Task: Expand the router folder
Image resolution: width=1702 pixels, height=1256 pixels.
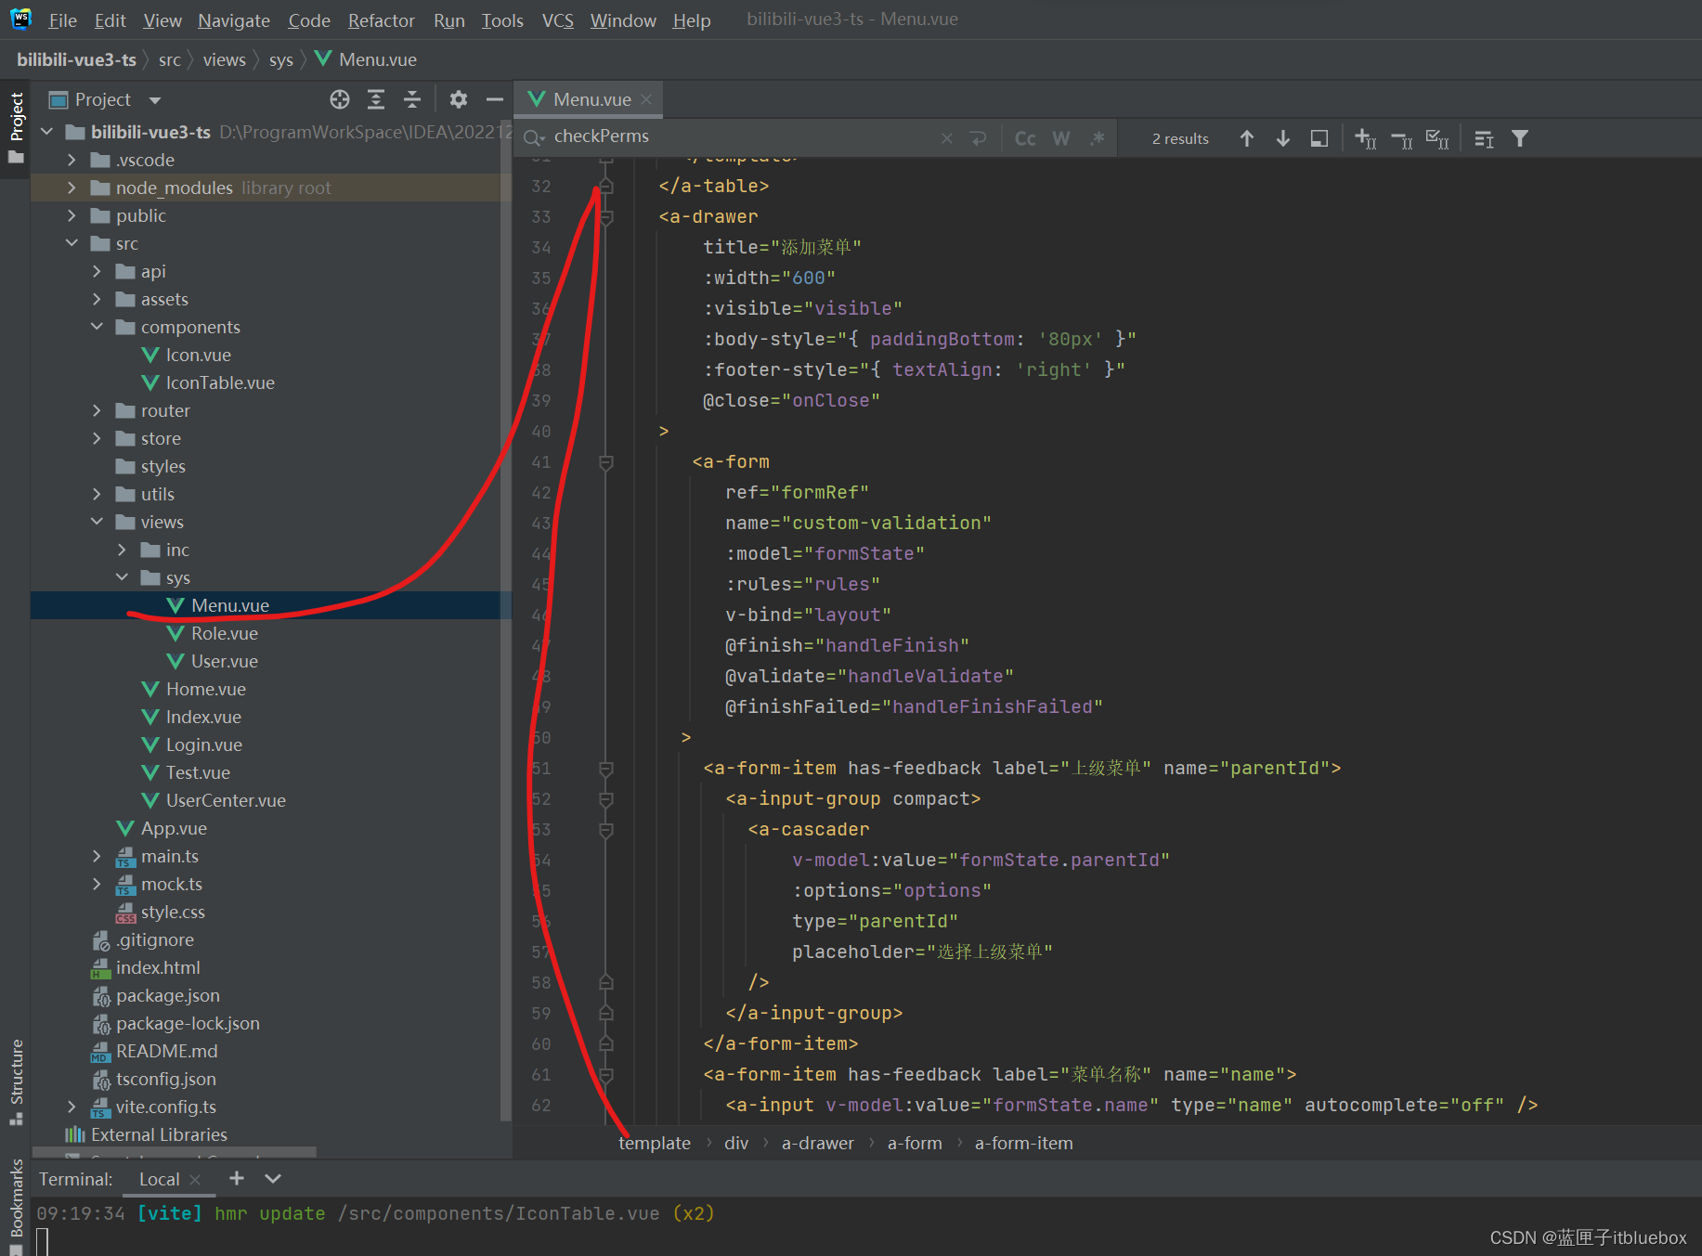Action: coord(97,410)
